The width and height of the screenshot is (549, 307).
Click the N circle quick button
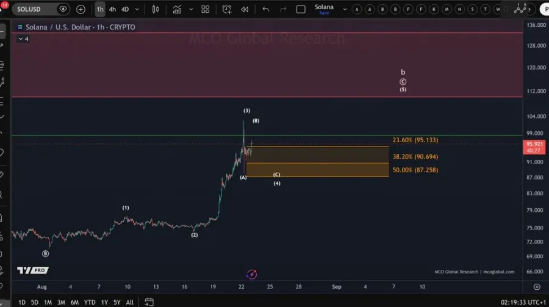tap(460, 10)
